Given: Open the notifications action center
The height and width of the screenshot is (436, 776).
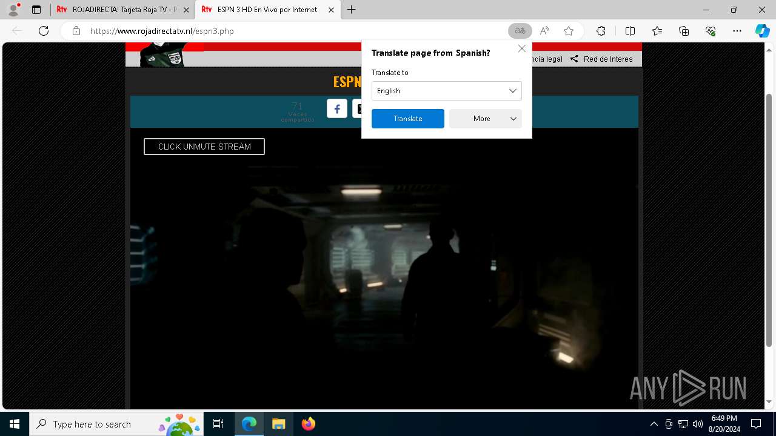Looking at the screenshot, I should pyautogui.click(x=756, y=424).
